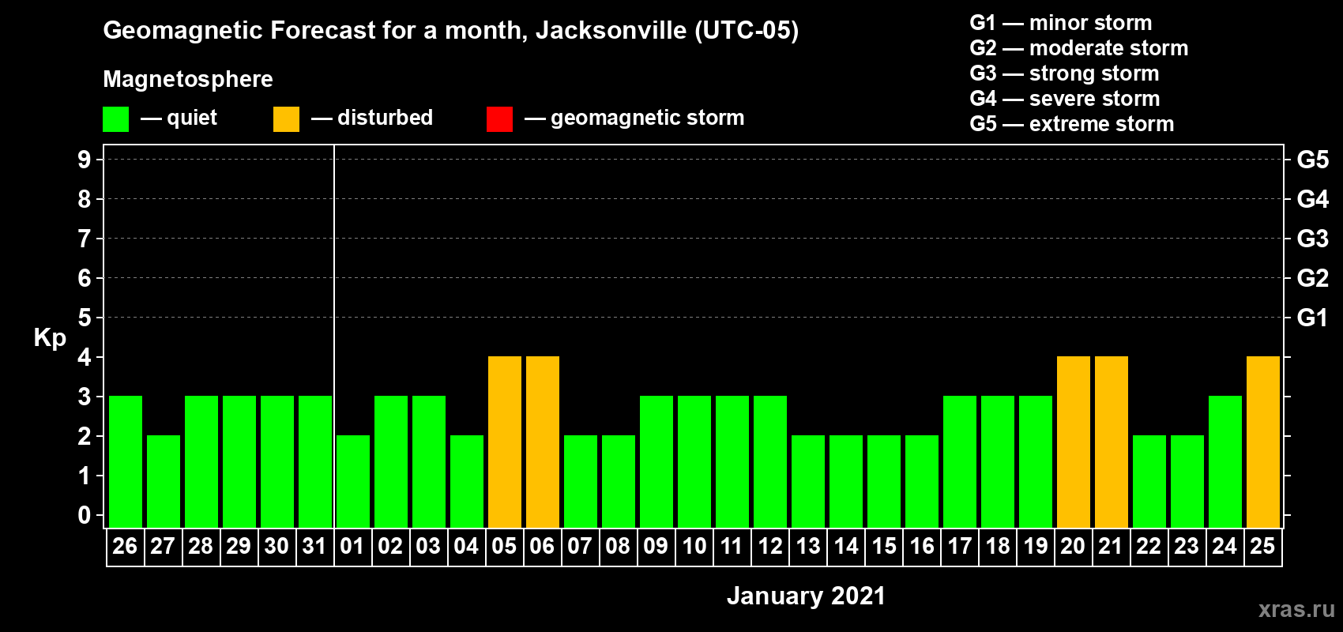Click the G1 label on right axis
This screenshot has width=1343, height=632.
1313,318
